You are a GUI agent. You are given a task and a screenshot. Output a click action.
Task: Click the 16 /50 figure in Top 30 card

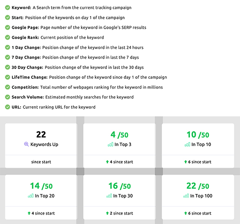pyautogui.click(x=119, y=186)
